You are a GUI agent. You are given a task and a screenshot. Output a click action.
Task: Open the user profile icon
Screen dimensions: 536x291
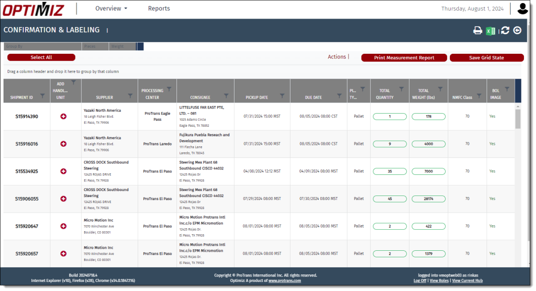523,9
